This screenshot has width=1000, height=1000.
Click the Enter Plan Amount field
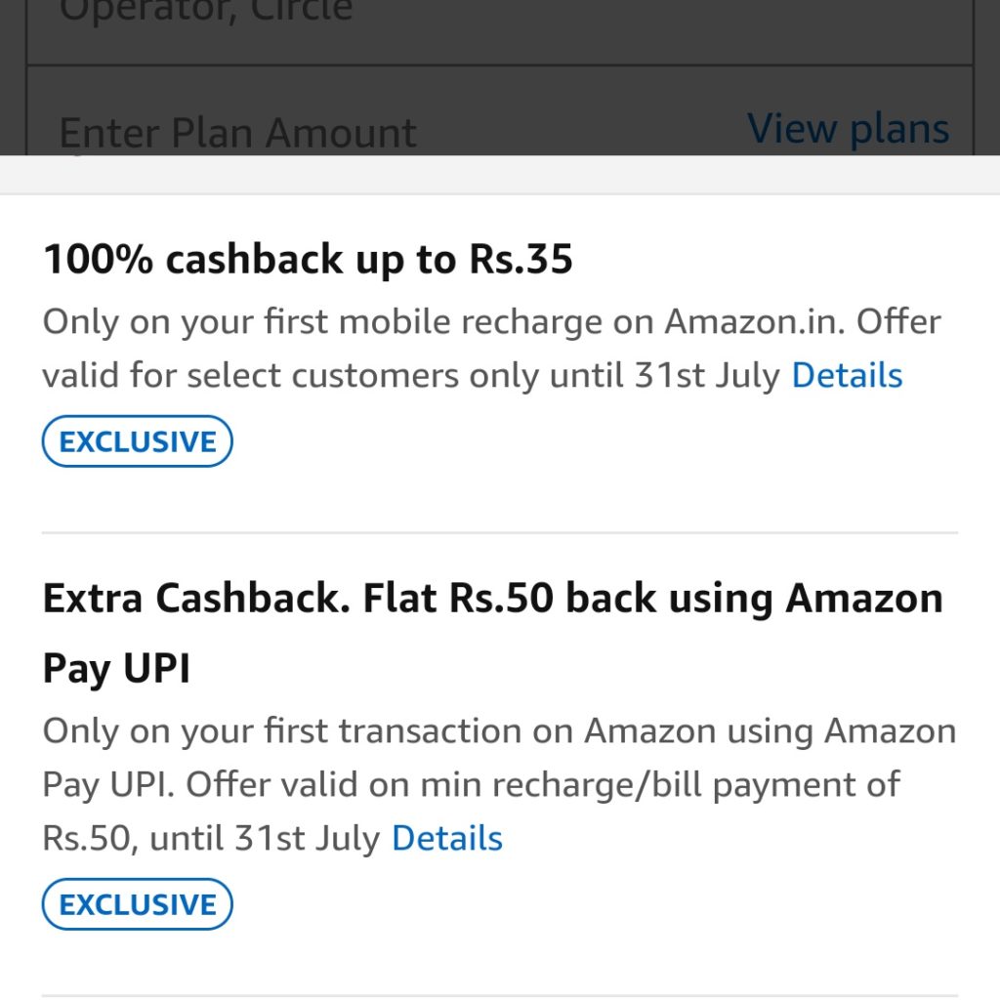(x=238, y=132)
